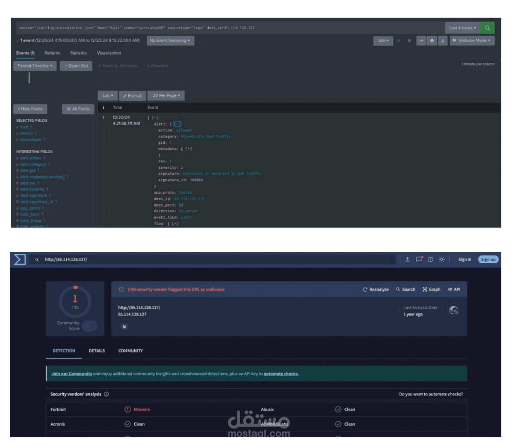Pause the Splunk search job
The width and height of the screenshot is (518, 448).
399,41
